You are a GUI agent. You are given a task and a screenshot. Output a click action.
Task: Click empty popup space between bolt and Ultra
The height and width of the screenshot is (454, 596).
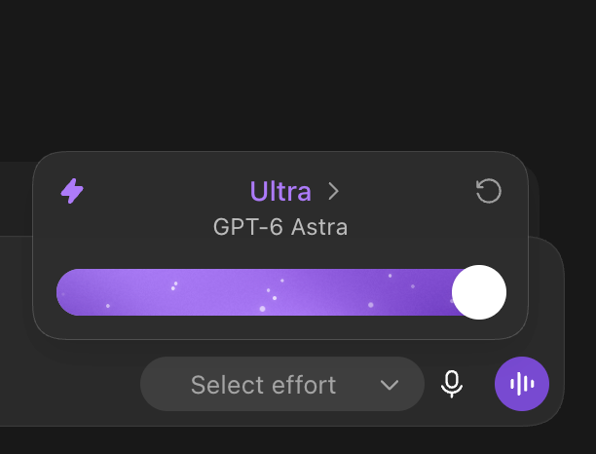(166, 191)
